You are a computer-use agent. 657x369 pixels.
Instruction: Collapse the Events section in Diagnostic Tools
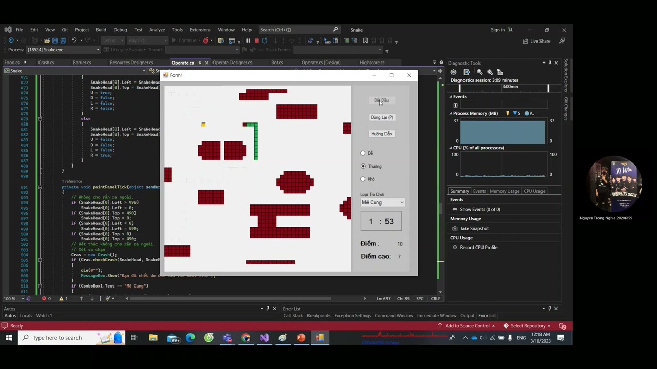451,97
